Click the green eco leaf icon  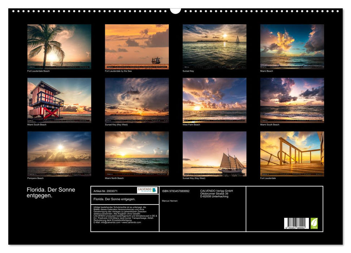pyautogui.click(x=314, y=224)
